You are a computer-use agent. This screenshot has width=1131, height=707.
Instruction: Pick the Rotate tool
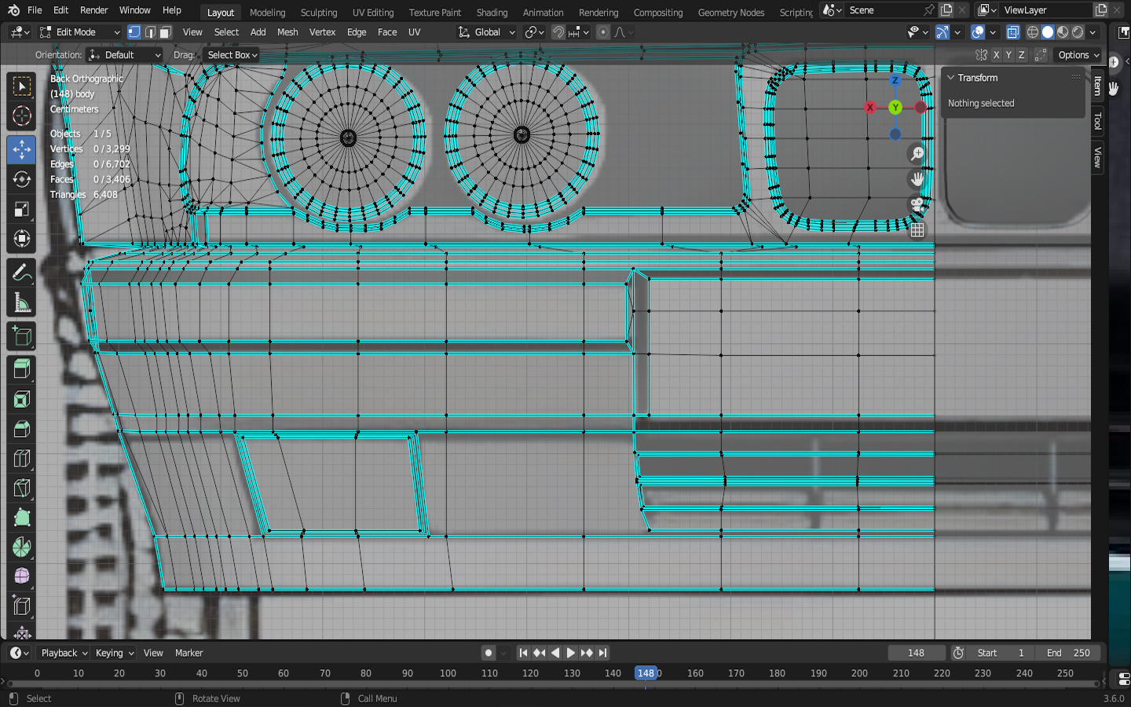tap(22, 179)
